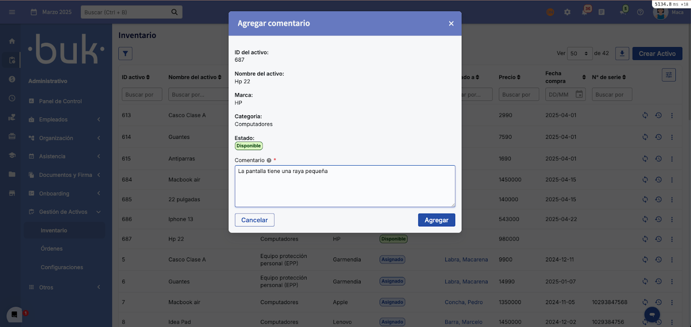Open the chat bubble widget
This screenshot has height=327, width=691.
[x=652, y=314]
